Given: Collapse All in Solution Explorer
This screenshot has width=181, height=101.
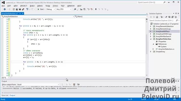Looking at the screenshot, I should pos(173,17).
